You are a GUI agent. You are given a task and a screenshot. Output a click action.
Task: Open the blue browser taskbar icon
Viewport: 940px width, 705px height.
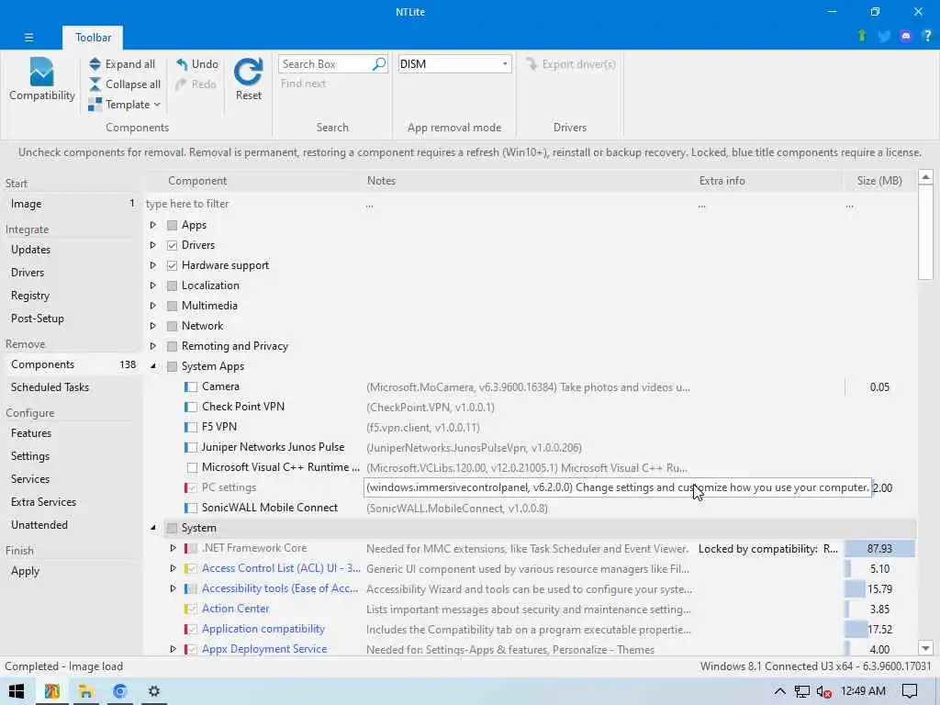[120, 691]
